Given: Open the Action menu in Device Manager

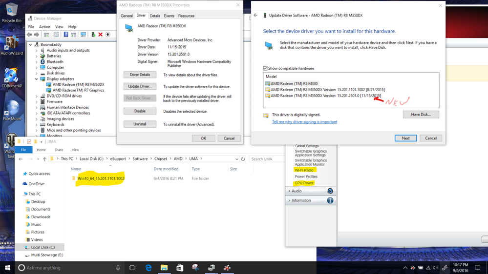Looking at the screenshot, I should pos(44,27).
